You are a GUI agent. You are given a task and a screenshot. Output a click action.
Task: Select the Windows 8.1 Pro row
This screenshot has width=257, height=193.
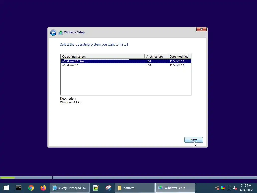[126, 61]
